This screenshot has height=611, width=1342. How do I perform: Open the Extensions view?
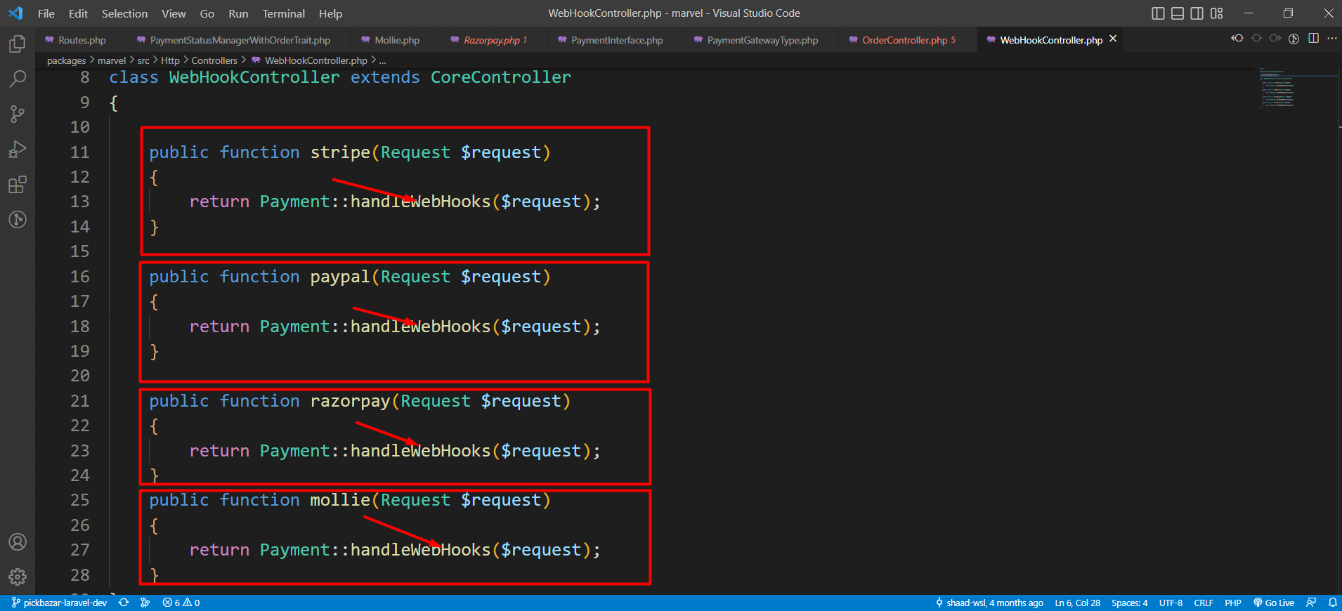click(18, 185)
